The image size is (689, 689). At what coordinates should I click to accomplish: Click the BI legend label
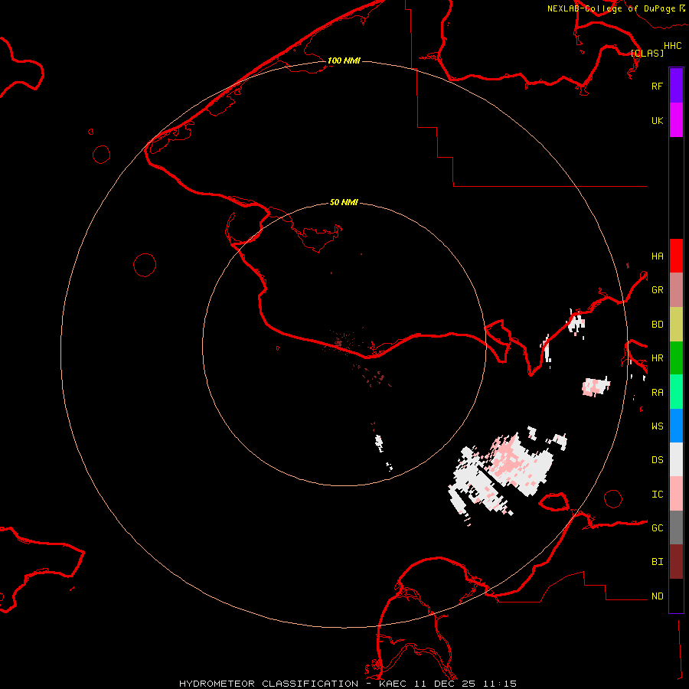tap(657, 562)
